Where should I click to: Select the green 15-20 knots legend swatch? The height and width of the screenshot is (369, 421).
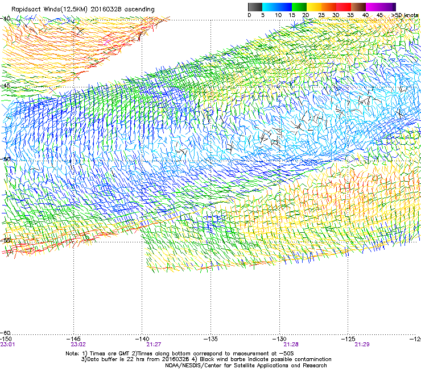click(x=299, y=7)
